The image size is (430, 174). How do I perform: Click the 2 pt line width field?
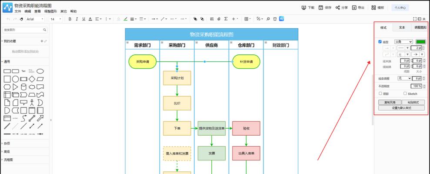(x=416, y=48)
